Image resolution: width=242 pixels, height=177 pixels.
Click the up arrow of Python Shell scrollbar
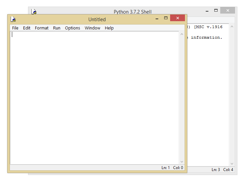232,27
